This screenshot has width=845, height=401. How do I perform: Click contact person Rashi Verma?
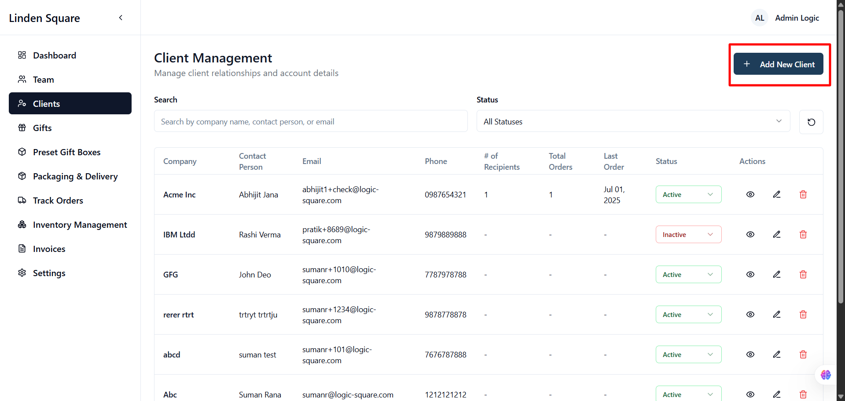click(x=260, y=235)
